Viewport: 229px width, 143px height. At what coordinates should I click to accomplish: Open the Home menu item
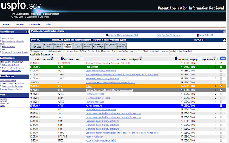tap(6, 25)
